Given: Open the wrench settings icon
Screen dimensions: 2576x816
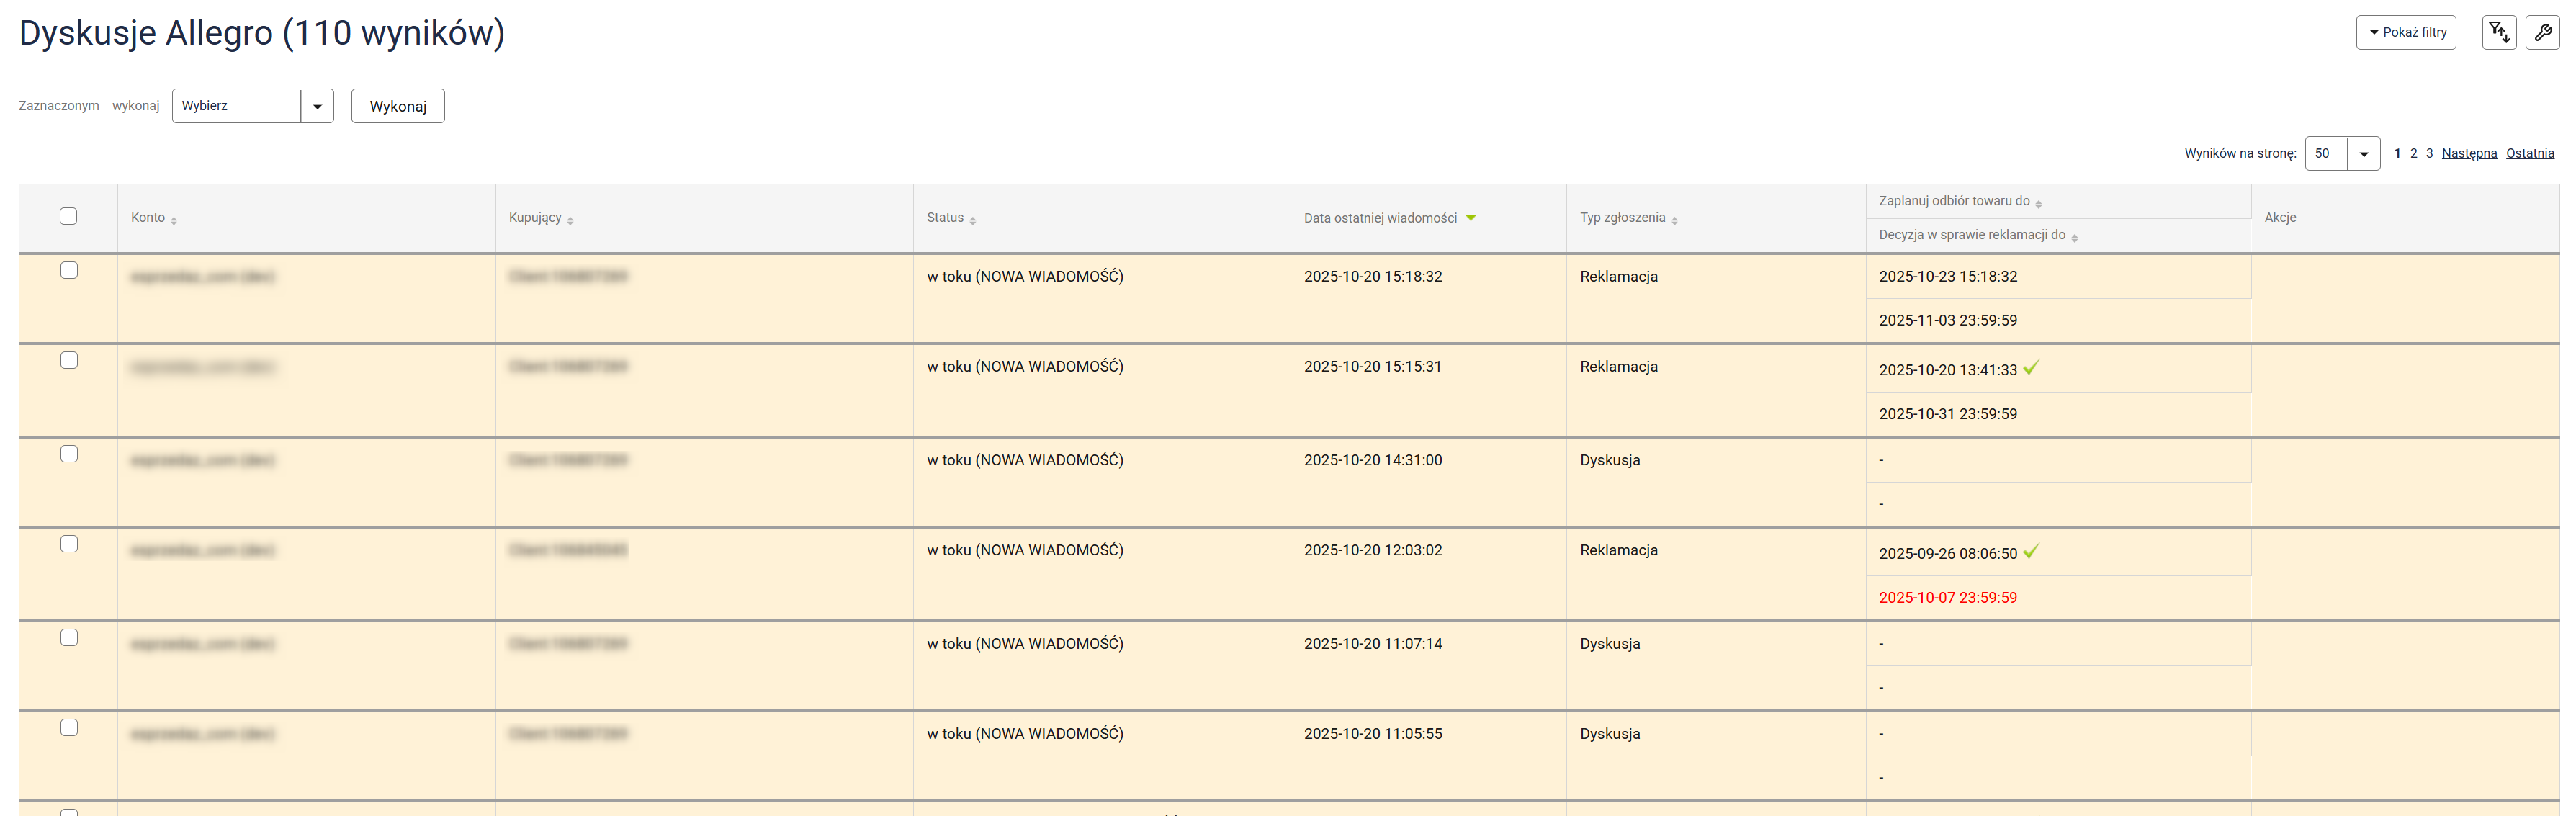Looking at the screenshot, I should 2542,32.
